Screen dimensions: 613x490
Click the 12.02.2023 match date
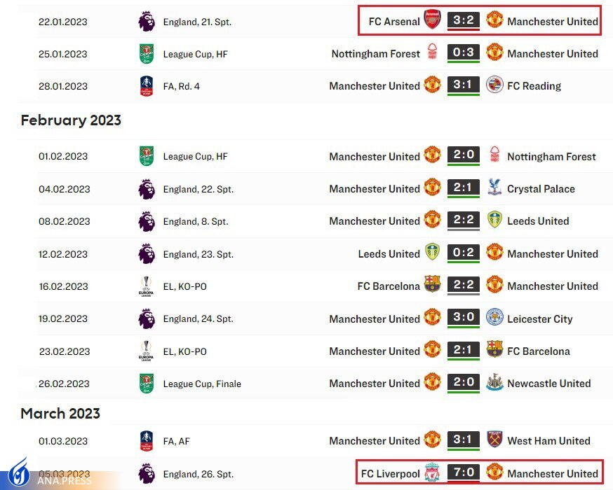tap(64, 254)
